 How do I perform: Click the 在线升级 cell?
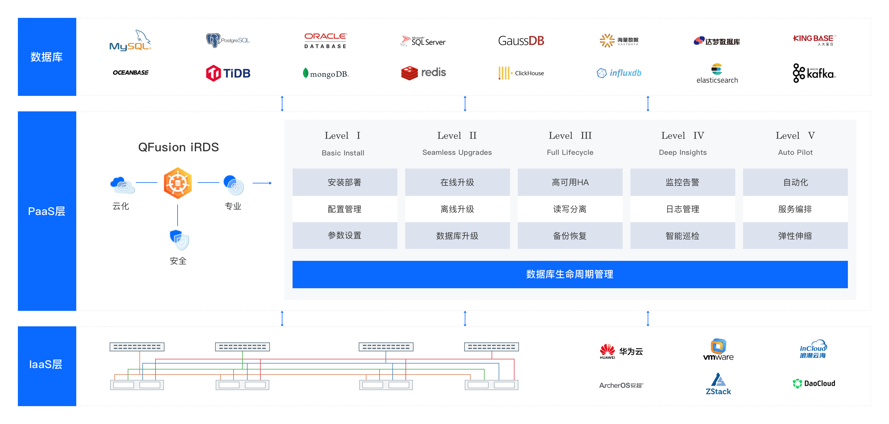tap(457, 182)
